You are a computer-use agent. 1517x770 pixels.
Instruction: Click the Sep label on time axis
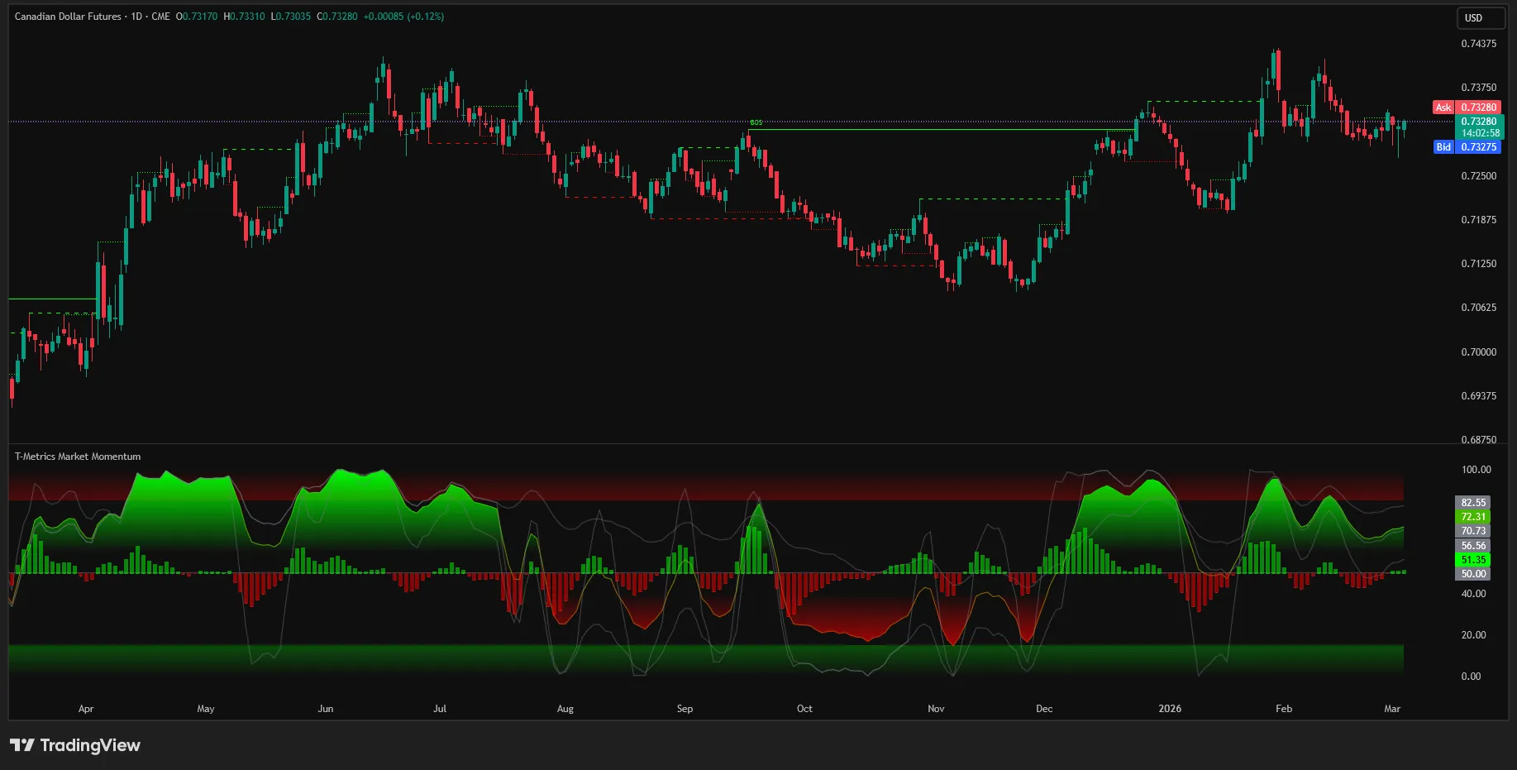tap(685, 709)
